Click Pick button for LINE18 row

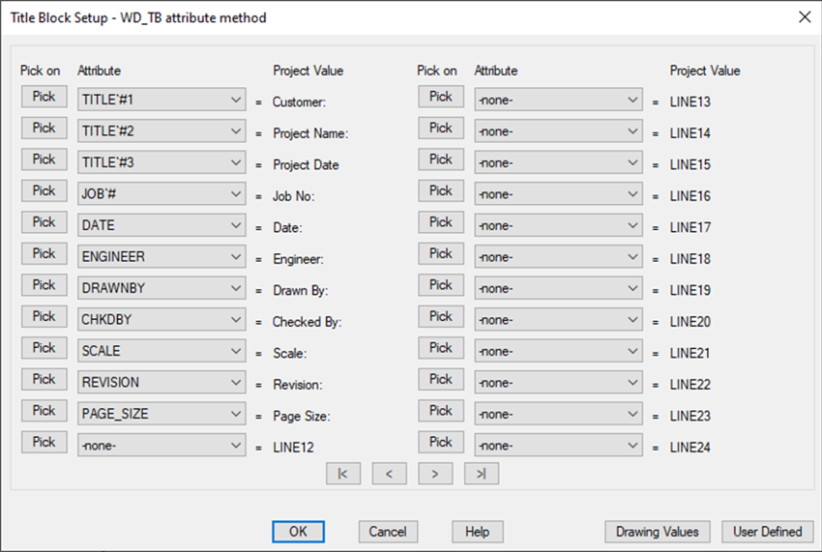(x=441, y=253)
